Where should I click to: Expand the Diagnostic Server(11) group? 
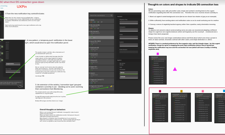point(101,81)
